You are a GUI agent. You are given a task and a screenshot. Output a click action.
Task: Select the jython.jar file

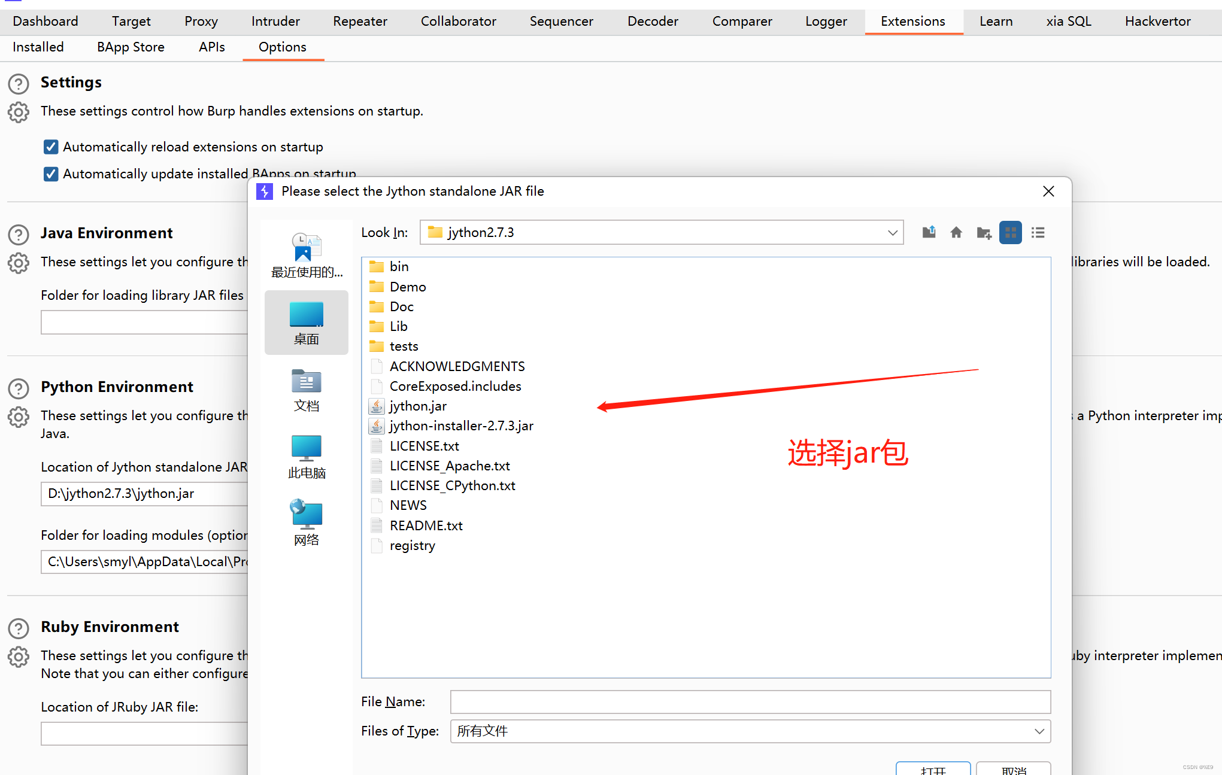[417, 406]
